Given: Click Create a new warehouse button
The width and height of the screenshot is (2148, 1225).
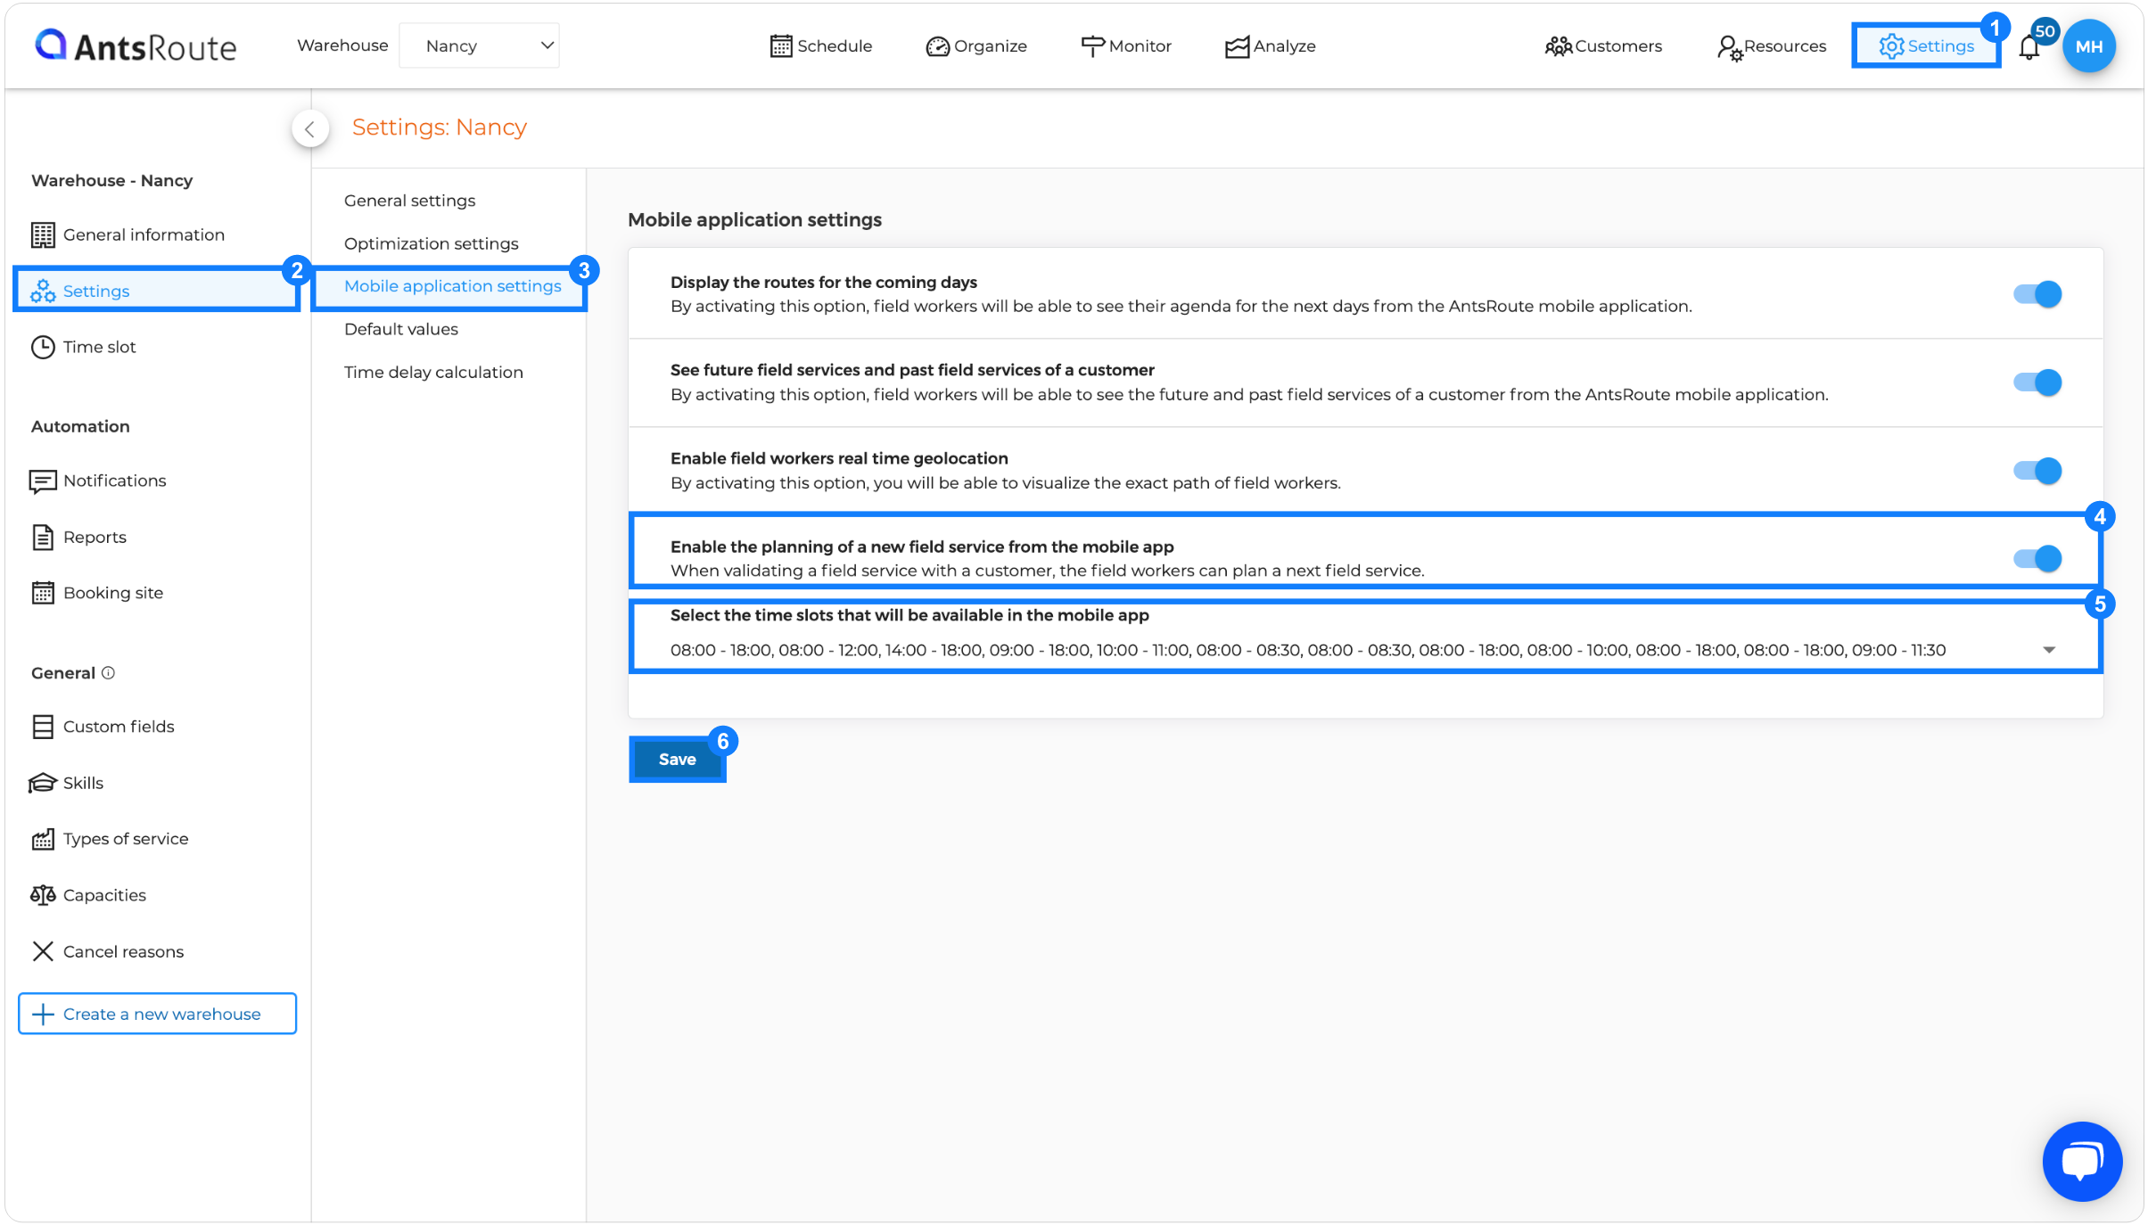Looking at the screenshot, I should click(157, 1014).
